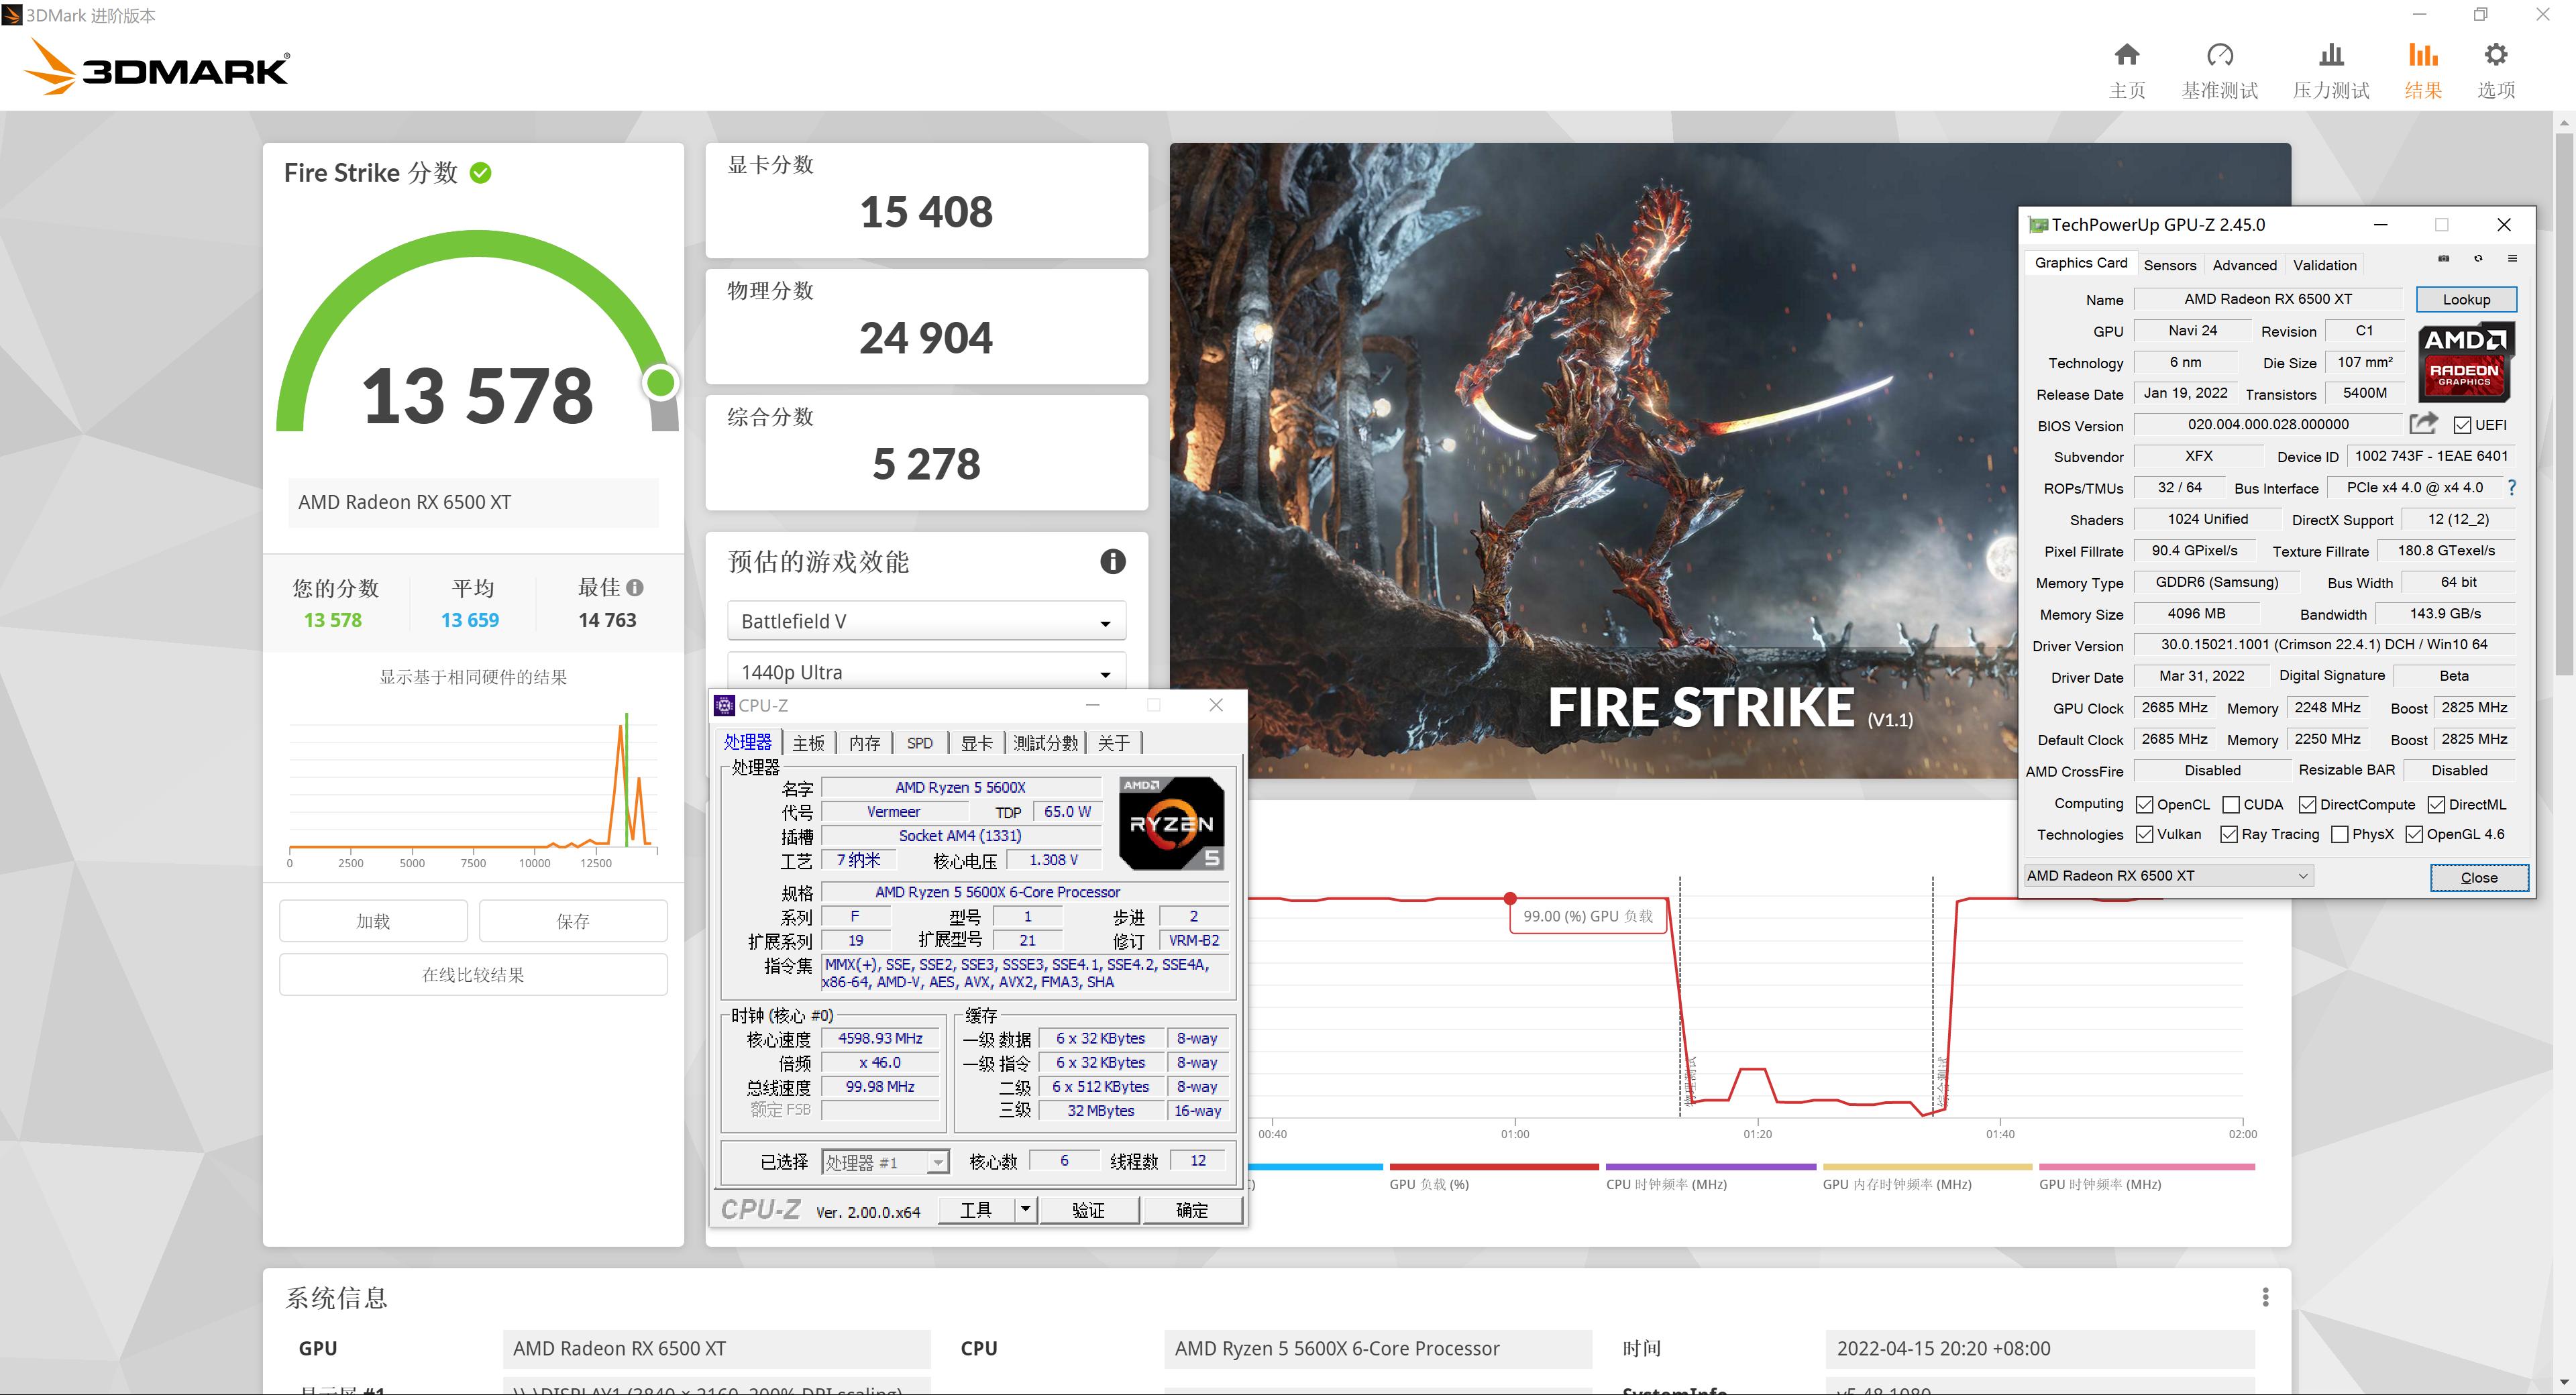
Task: Open the CPU-Z 工具 dropdown arrow
Action: click(1025, 1210)
